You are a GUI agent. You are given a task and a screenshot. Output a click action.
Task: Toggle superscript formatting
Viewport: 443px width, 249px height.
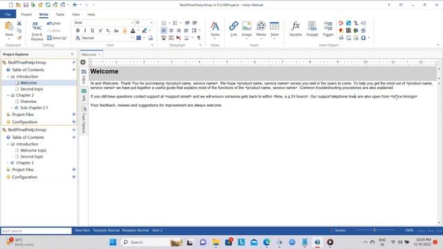pos(100,30)
